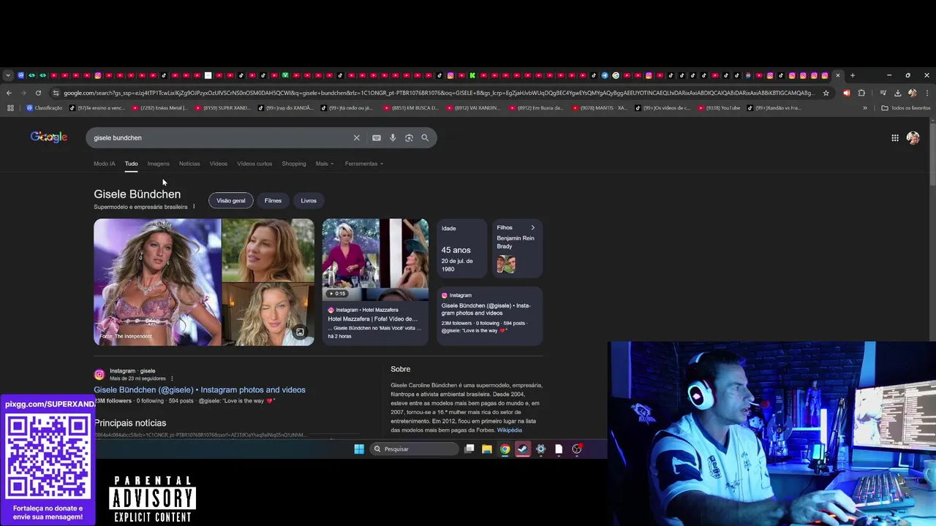The width and height of the screenshot is (936, 526).
Task: Switch to Shopping tab
Action: coord(294,164)
